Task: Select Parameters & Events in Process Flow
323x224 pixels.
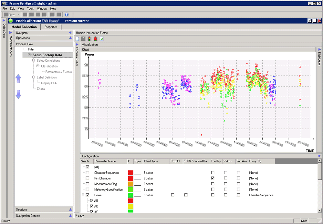Action: [58, 72]
